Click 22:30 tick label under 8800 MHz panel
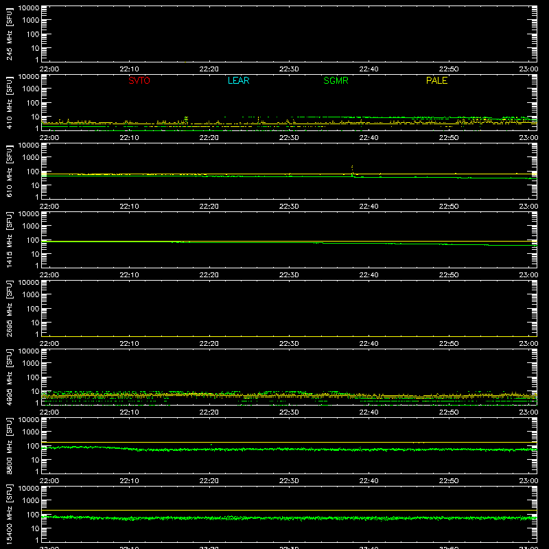 pyautogui.click(x=289, y=481)
